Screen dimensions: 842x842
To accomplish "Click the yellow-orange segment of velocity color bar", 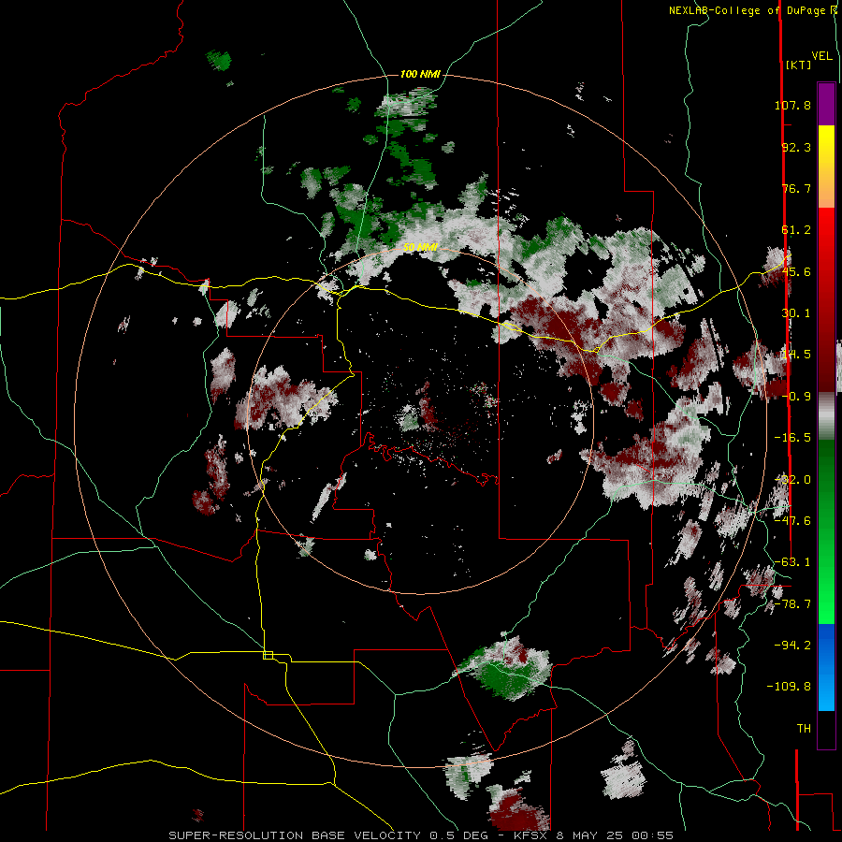I will tap(826, 167).
